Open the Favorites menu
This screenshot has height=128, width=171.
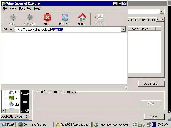point(25,9)
